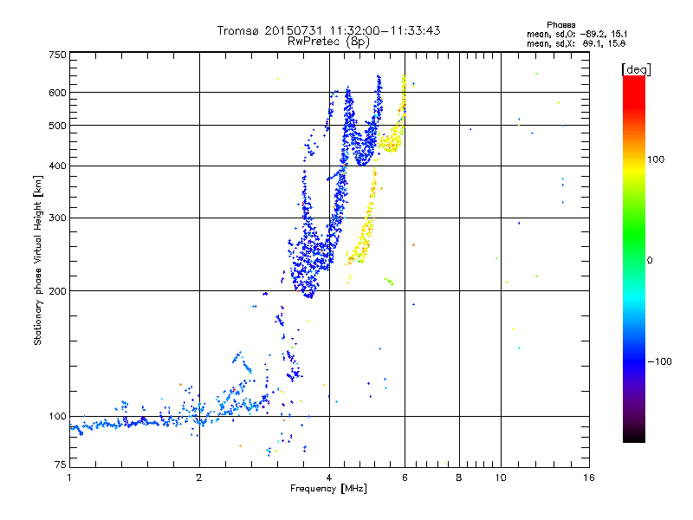
Task: Click the y-axis tick label "100"
Action: coord(58,417)
